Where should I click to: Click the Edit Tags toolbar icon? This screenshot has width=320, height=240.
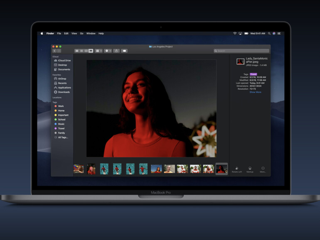tap(124, 51)
